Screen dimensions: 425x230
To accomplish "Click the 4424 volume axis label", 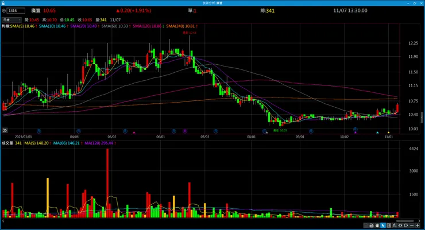I will (x=414, y=149).
